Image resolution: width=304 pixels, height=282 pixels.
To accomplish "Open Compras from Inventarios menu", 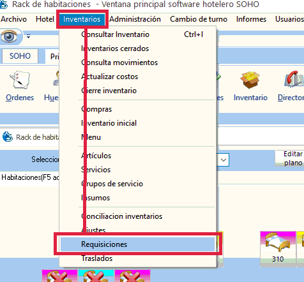I will click(138, 109).
